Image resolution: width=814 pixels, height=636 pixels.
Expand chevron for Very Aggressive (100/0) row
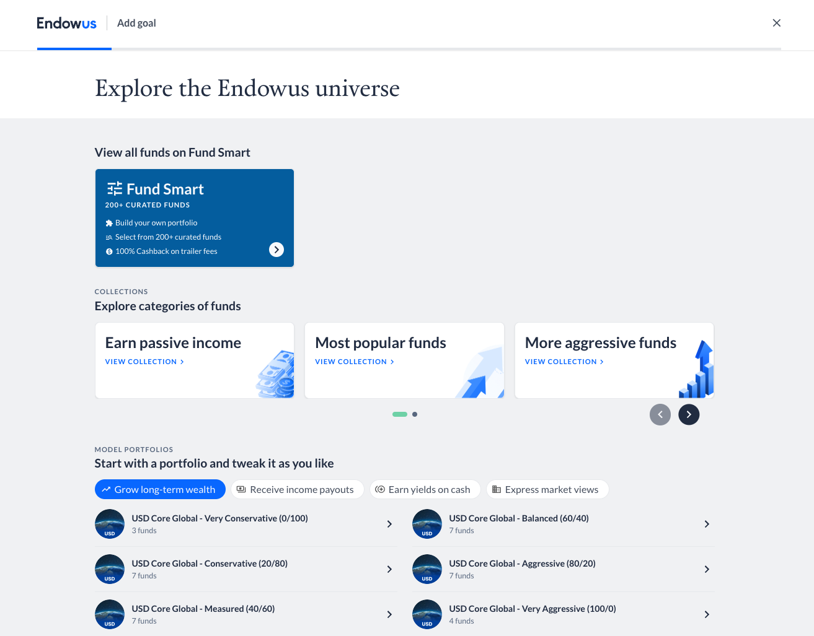707,614
